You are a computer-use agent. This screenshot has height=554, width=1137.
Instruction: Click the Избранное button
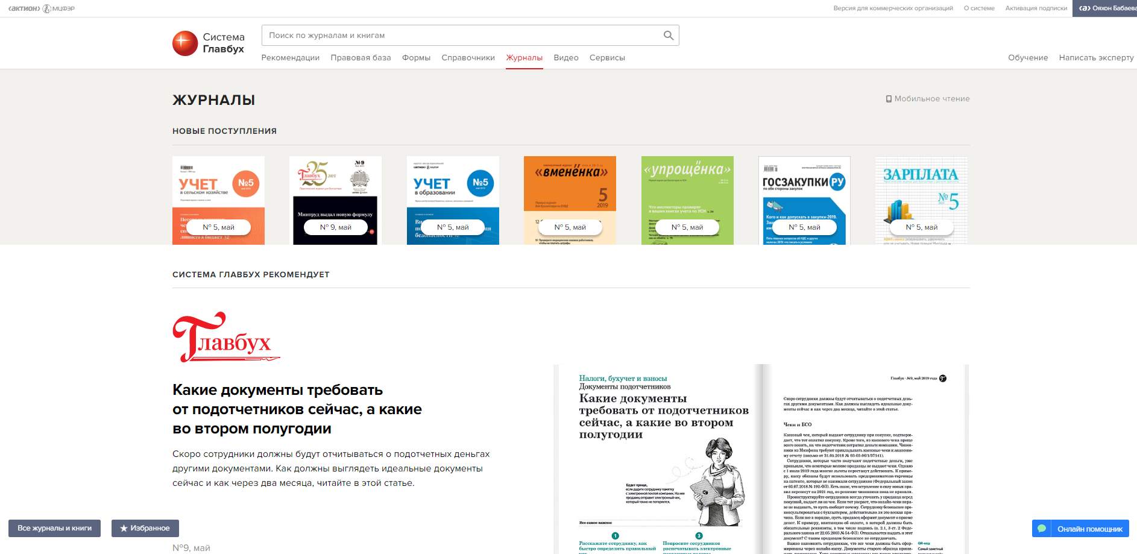[x=145, y=528]
